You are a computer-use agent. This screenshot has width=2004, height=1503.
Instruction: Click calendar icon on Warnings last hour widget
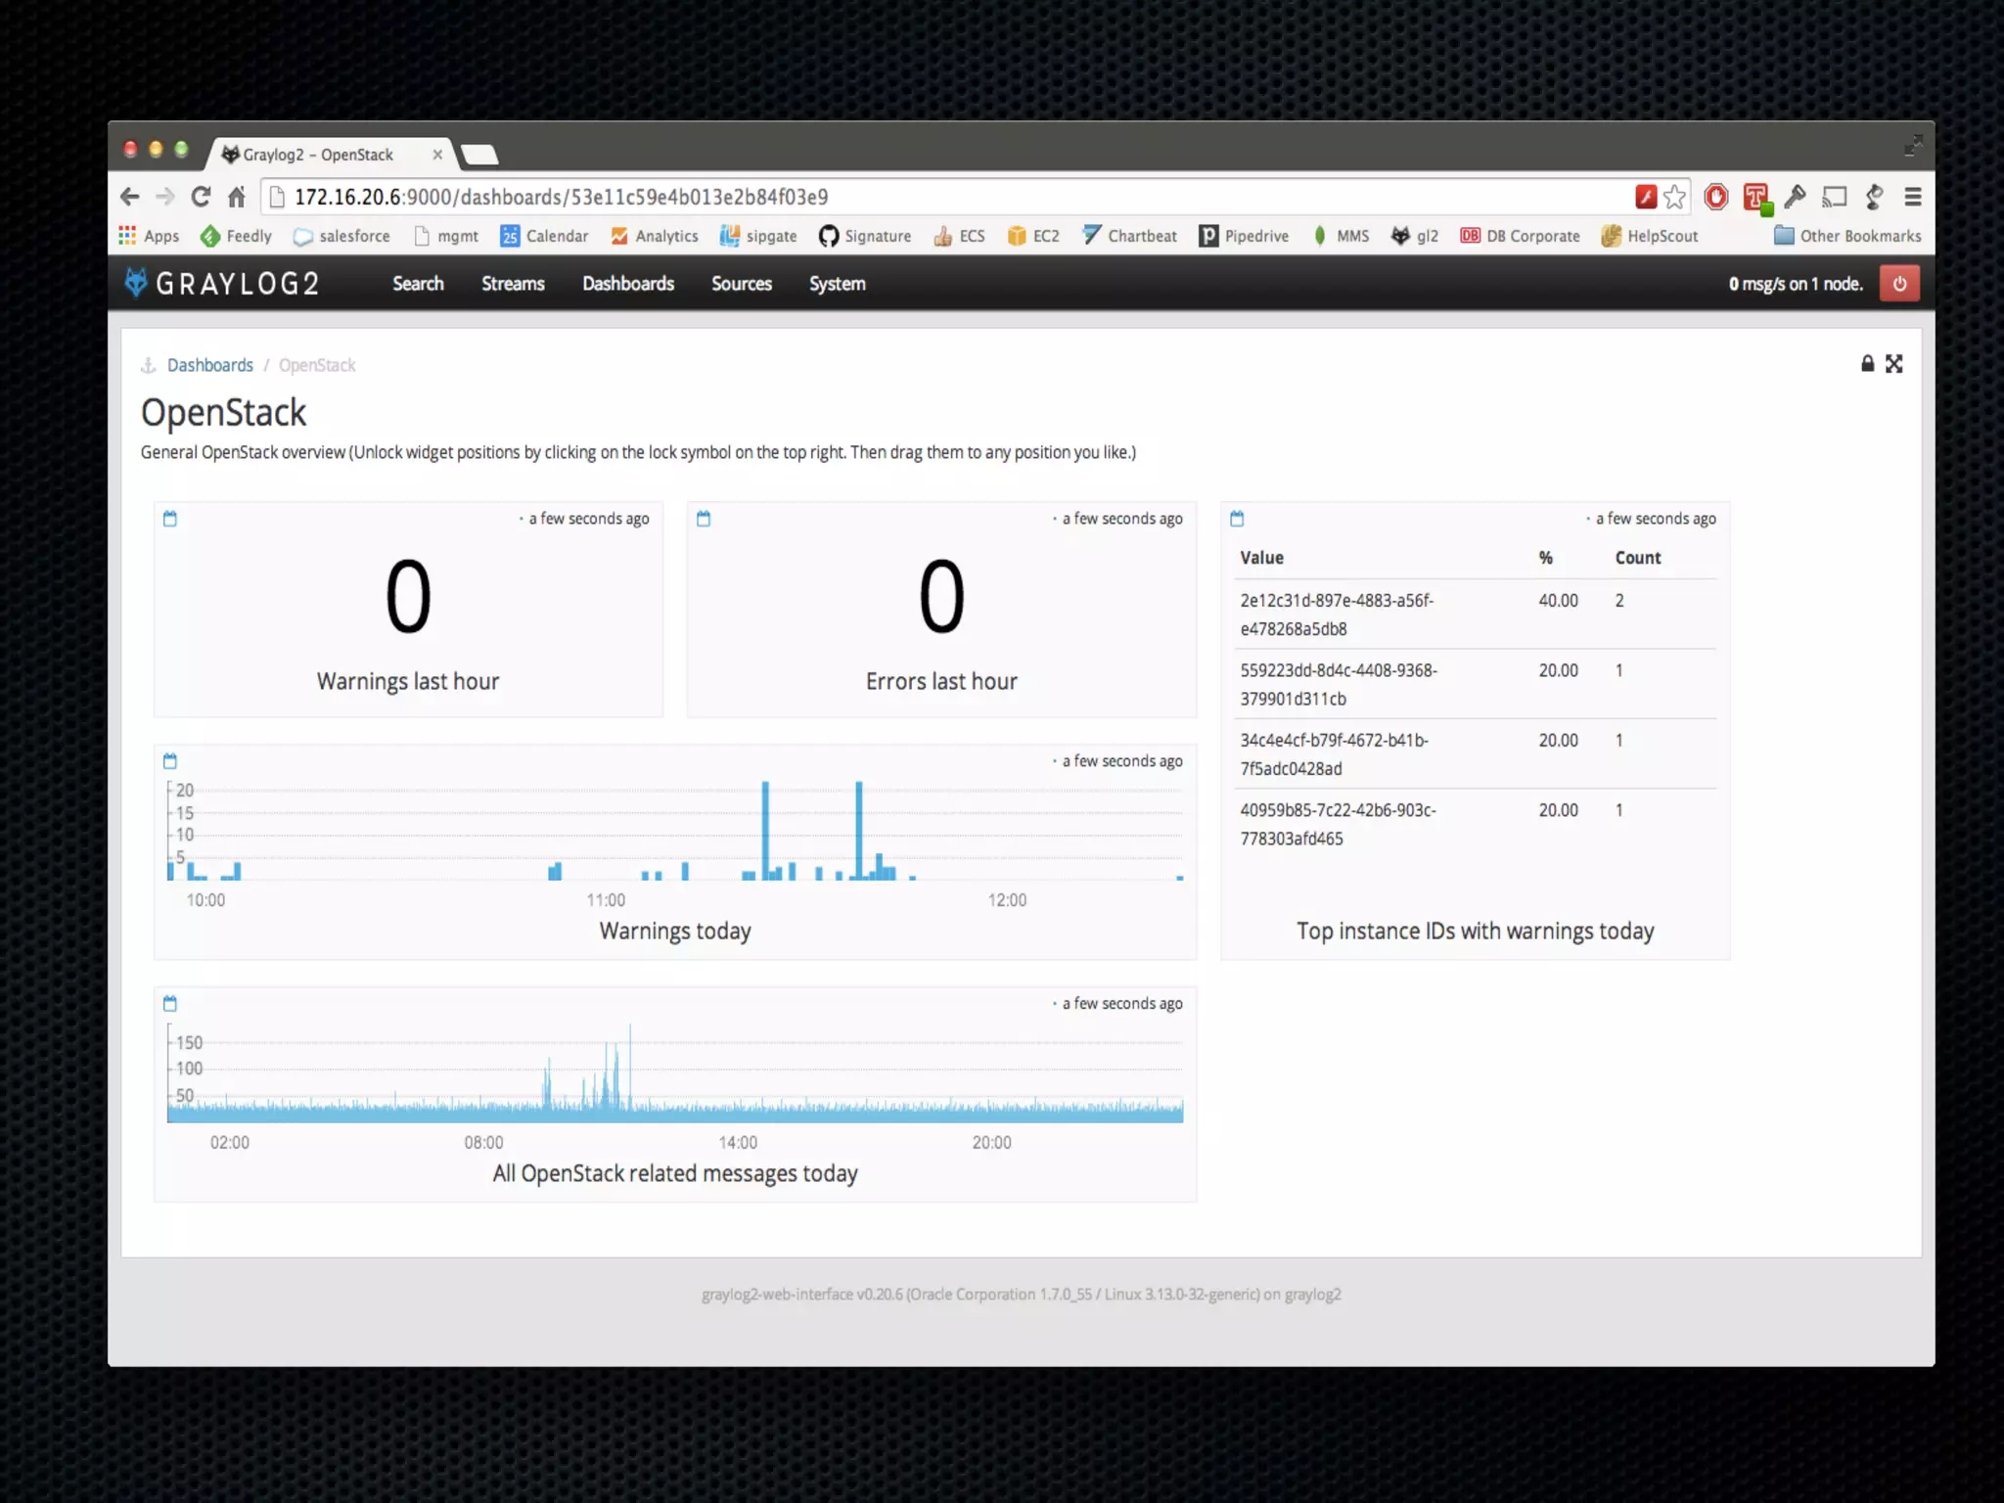pyautogui.click(x=170, y=519)
